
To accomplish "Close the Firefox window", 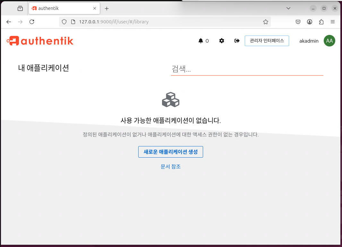I will (335, 9).
